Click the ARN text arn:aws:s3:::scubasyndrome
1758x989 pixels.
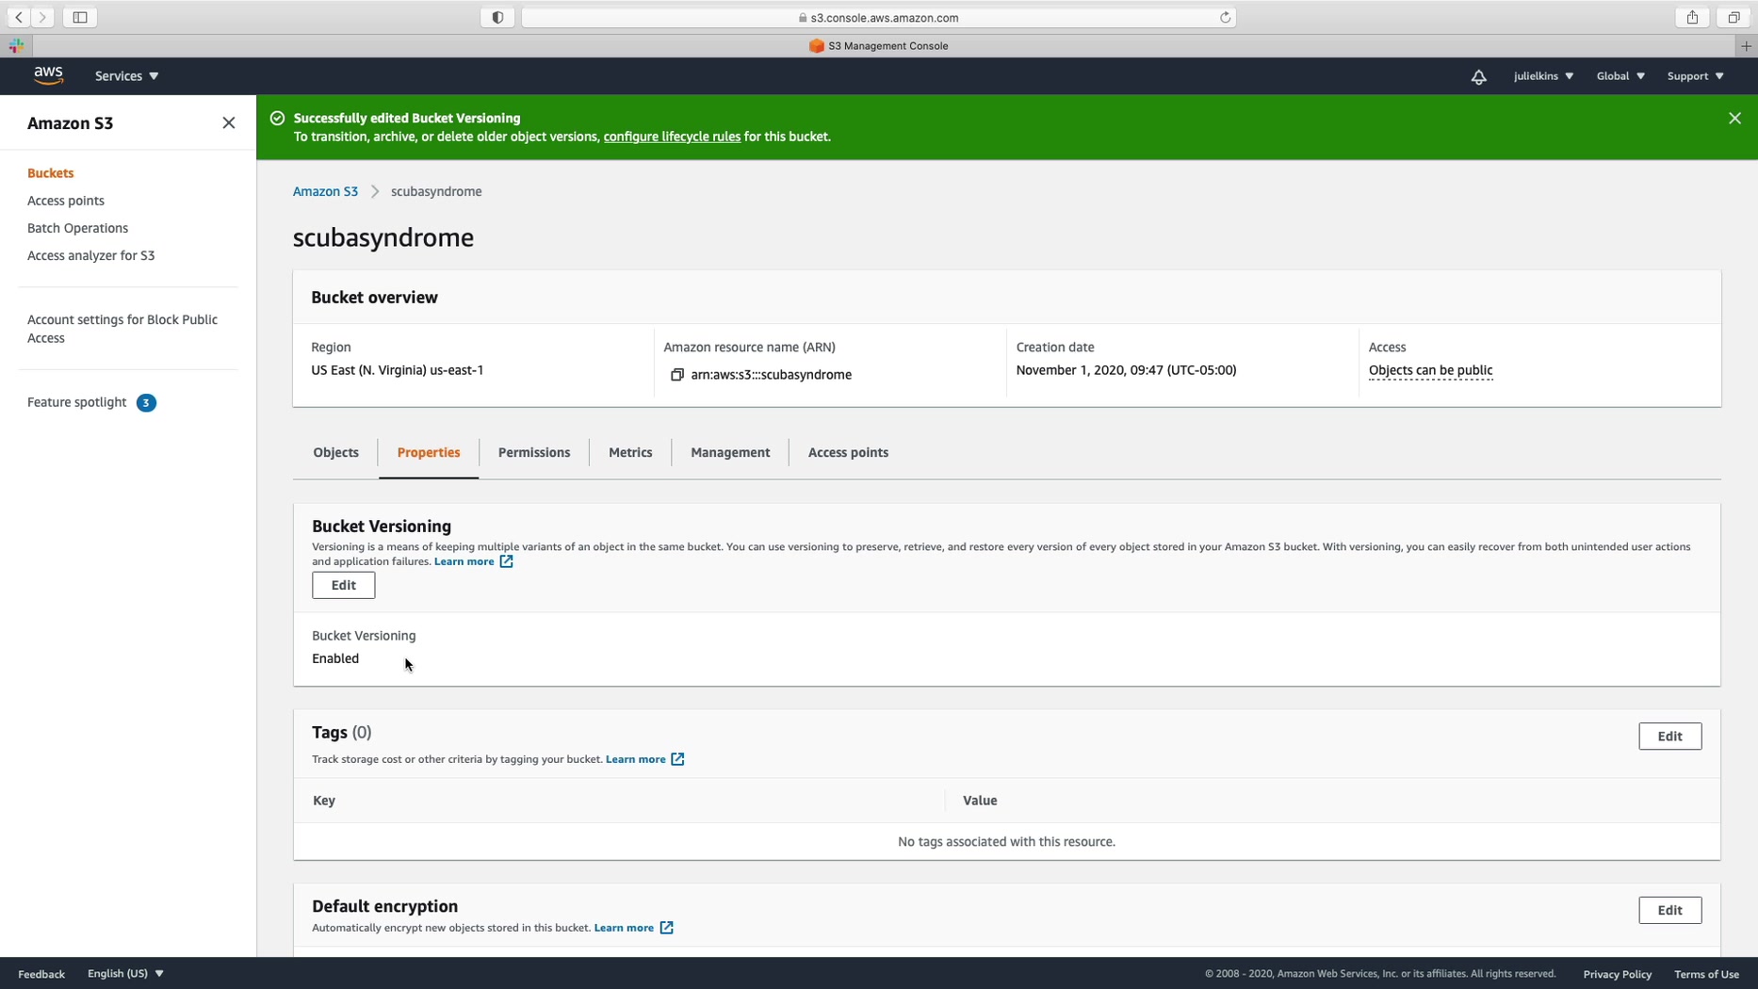click(x=771, y=375)
